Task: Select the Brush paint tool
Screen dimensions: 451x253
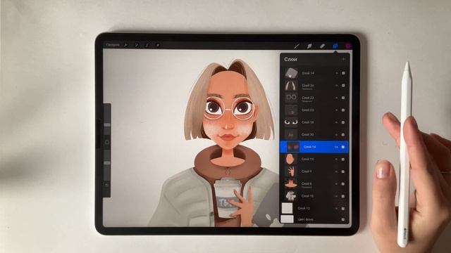Action: [297, 46]
